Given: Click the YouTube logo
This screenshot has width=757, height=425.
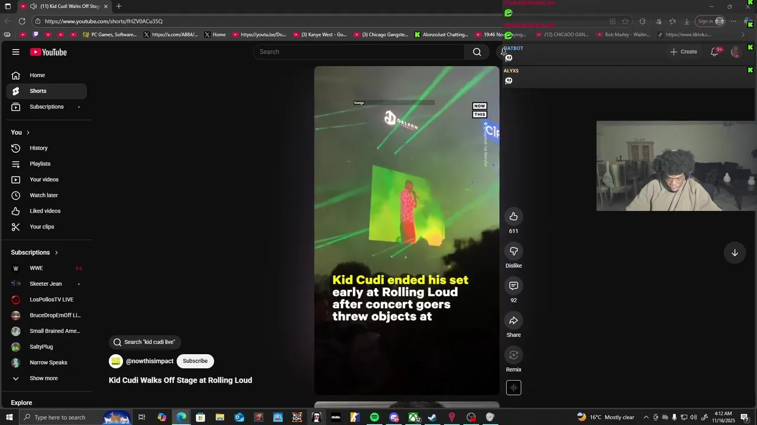Looking at the screenshot, I should tap(48, 52).
